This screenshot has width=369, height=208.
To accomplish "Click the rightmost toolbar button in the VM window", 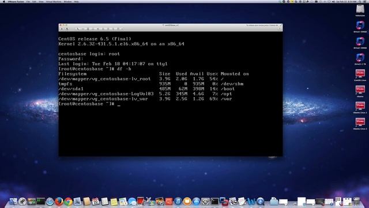I will pyautogui.click(x=280, y=29).
